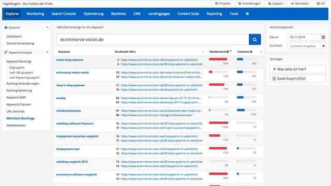Click the Keyword-Analyse section icon
The width and height of the screenshot is (331, 186).
(x=6, y=53)
